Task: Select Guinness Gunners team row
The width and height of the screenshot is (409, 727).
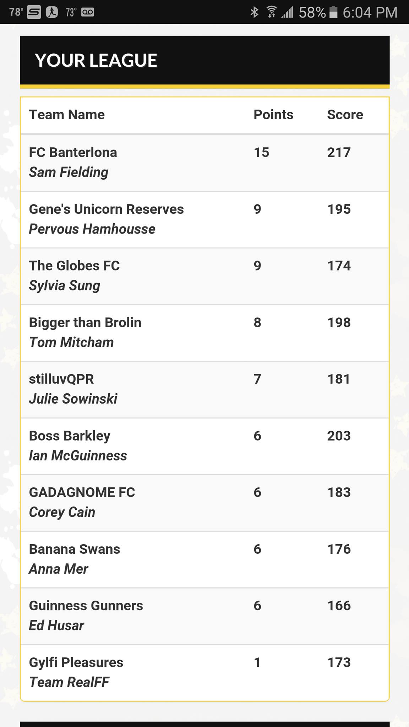Action: point(205,616)
